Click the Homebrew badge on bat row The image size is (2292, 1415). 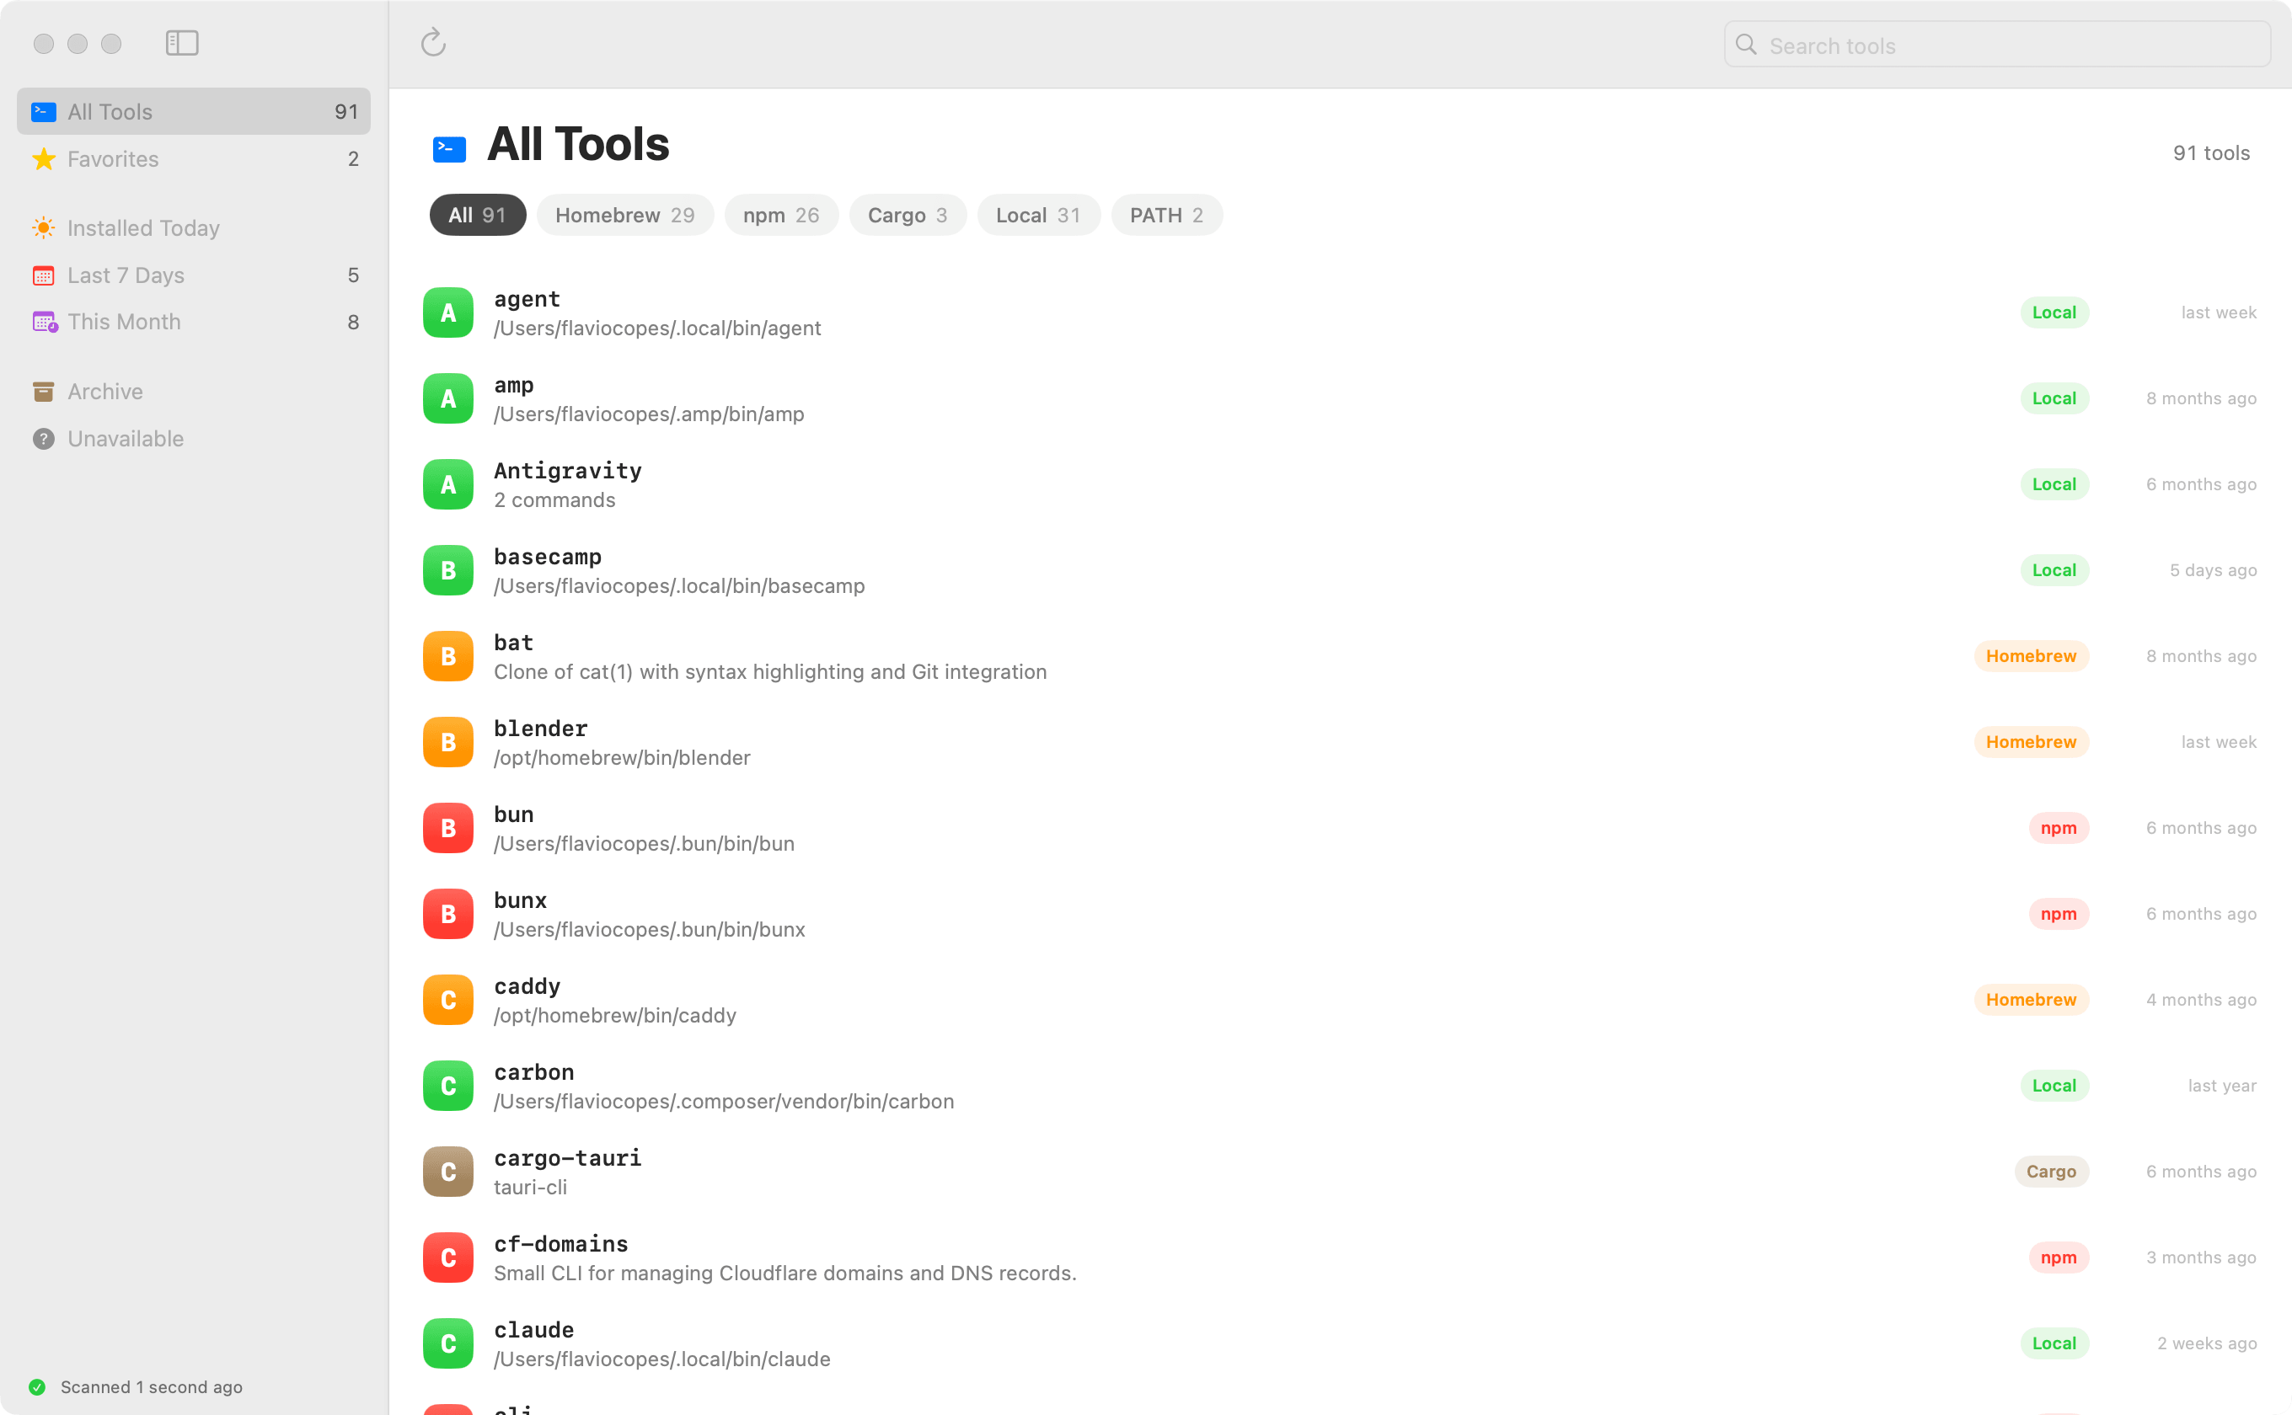tap(2031, 656)
